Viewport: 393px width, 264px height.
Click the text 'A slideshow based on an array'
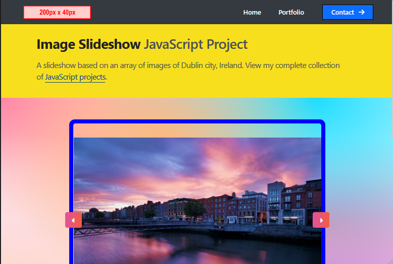click(x=87, y=65)
